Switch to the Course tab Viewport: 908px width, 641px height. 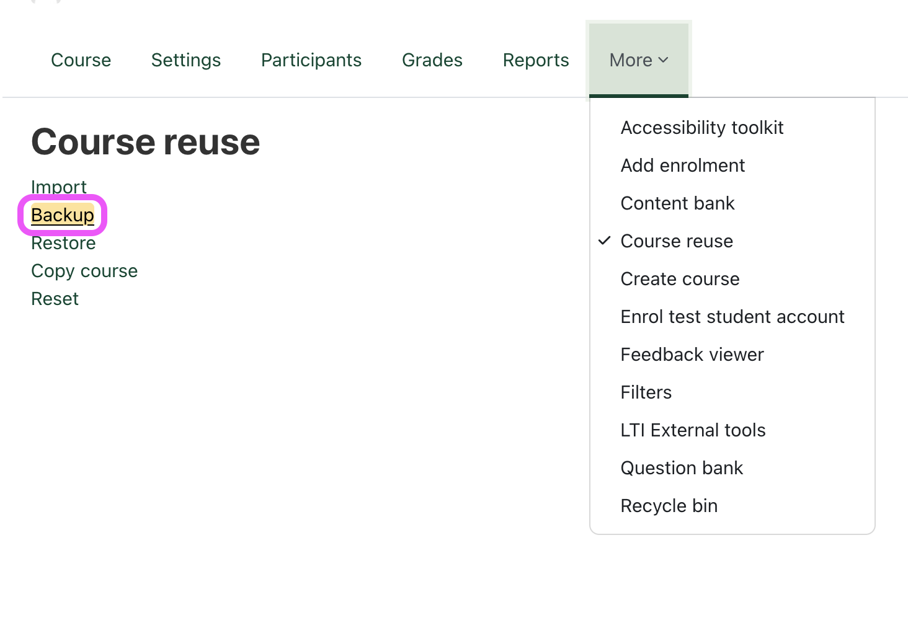(x=81, y=60)
